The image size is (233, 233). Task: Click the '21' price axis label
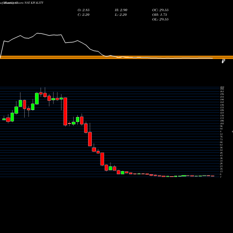(x=221, y=166)
